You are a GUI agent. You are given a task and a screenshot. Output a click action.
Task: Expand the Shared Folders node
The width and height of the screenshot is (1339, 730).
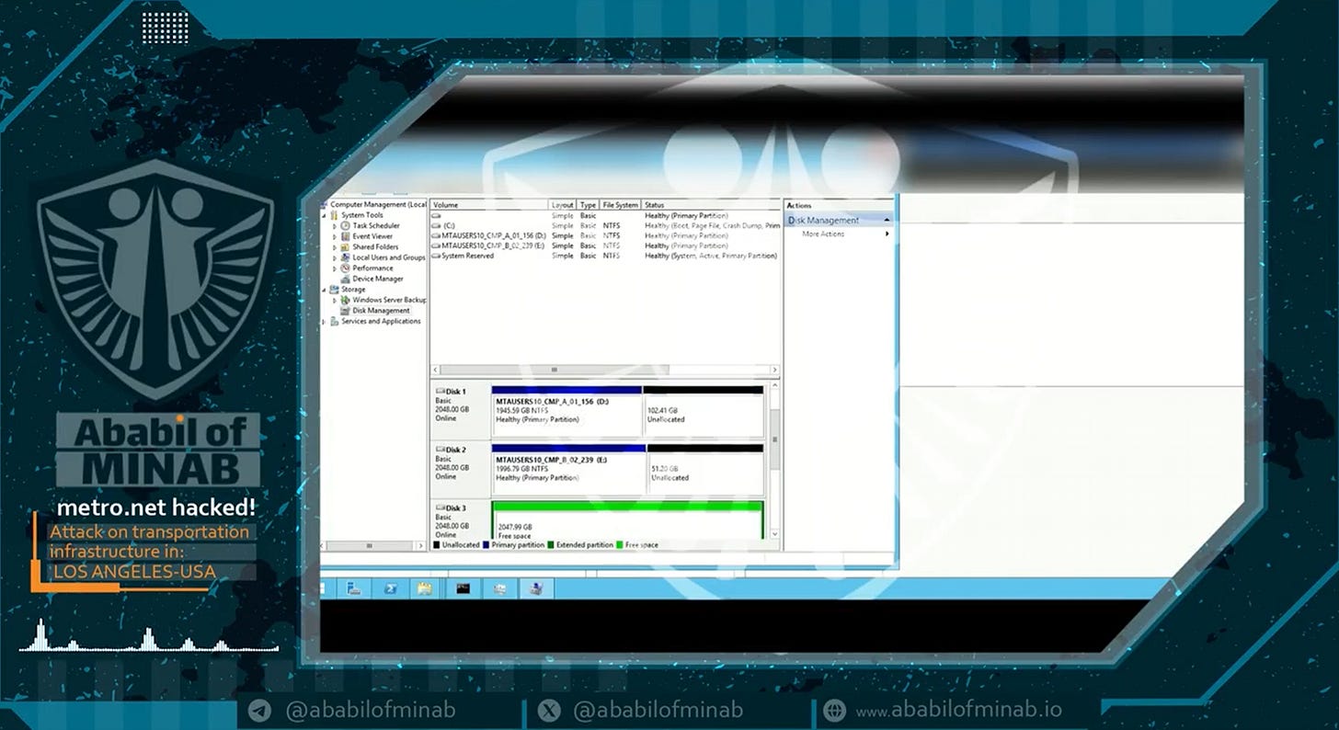pyautogui.click(x=335, y=246)
